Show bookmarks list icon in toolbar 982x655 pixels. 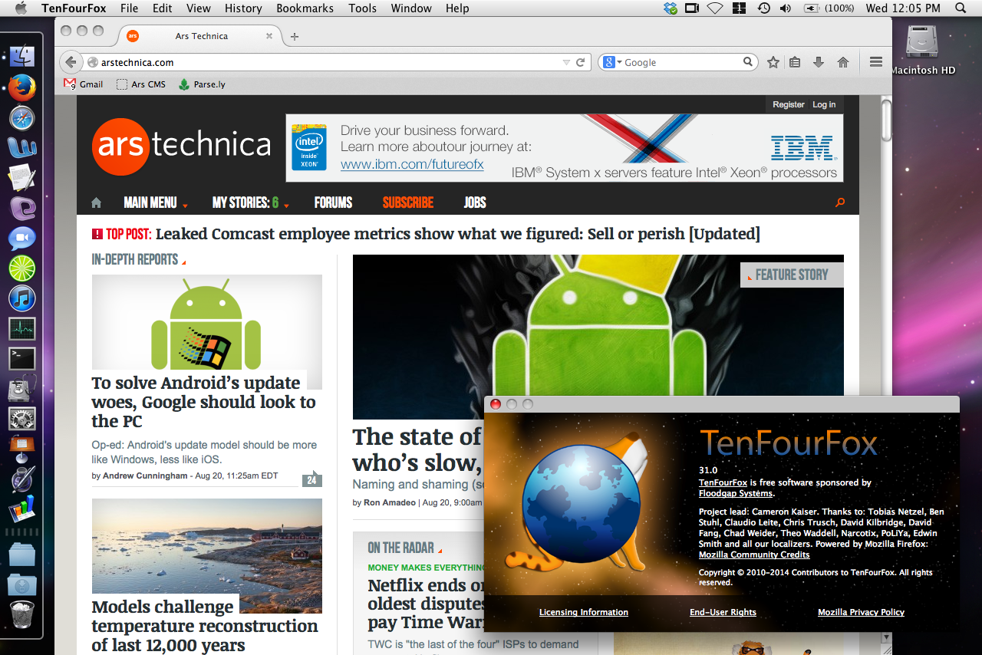pos(795,62)
